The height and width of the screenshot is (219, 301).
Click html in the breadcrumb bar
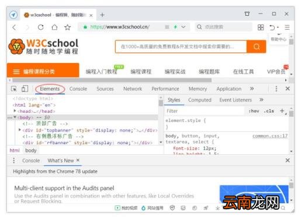pyautogui.click(x=15, y=151)
